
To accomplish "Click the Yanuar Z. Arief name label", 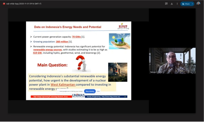I will point(156,72).
